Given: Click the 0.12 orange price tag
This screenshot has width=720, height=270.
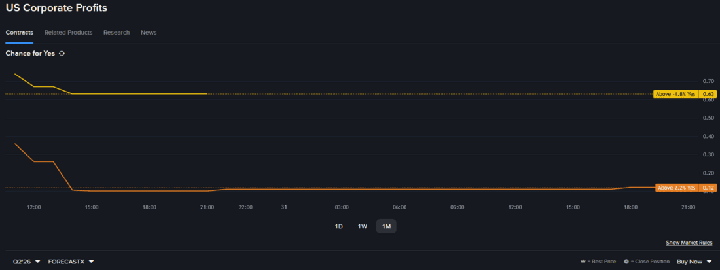Looking at the screenshot, I should point(707,188).
